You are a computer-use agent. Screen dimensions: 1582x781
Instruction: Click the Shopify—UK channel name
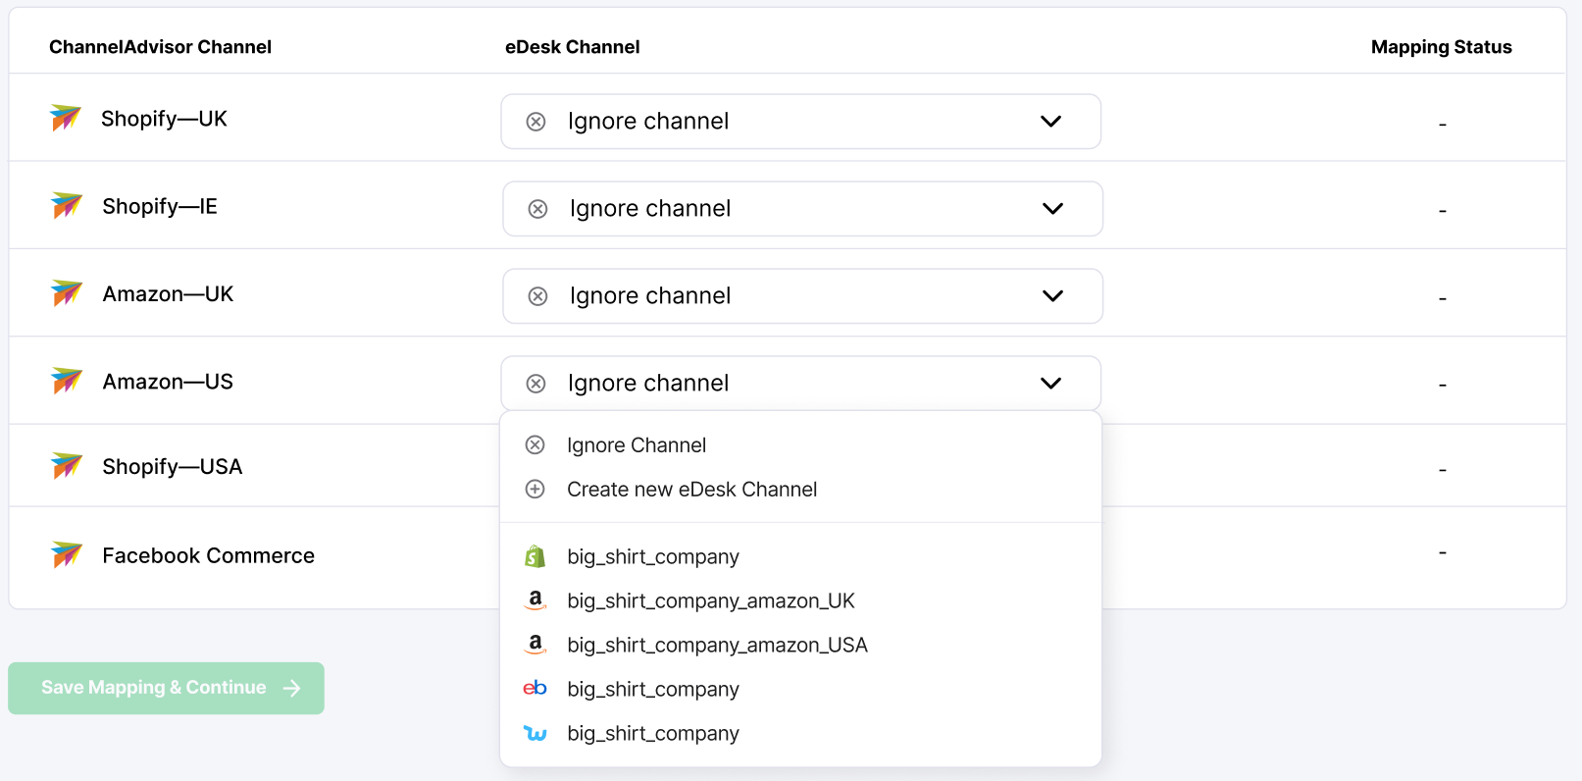click(x=164, y=119)
